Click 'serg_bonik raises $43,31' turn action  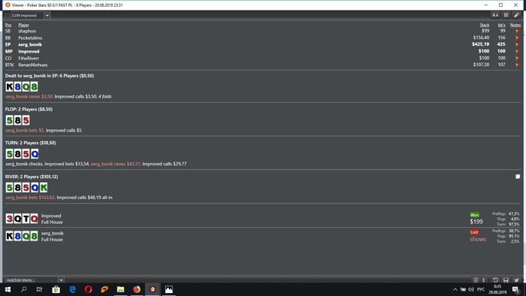tap(115, 164)
